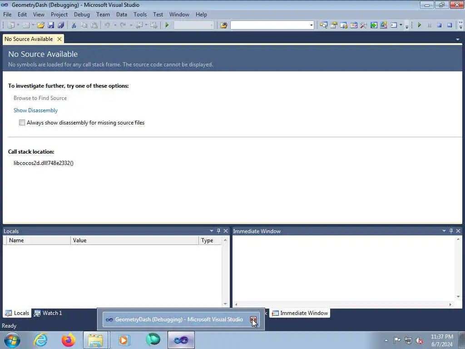Click Continue green arrow in debug toolbar
465x349 pixels.
point(419,25)
